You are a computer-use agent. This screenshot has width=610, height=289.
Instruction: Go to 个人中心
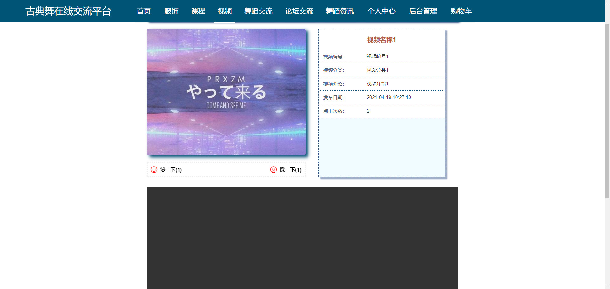click(x=381, y=11)
